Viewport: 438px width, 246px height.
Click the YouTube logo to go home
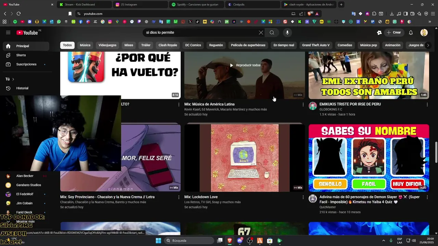[x=27, y=32]
